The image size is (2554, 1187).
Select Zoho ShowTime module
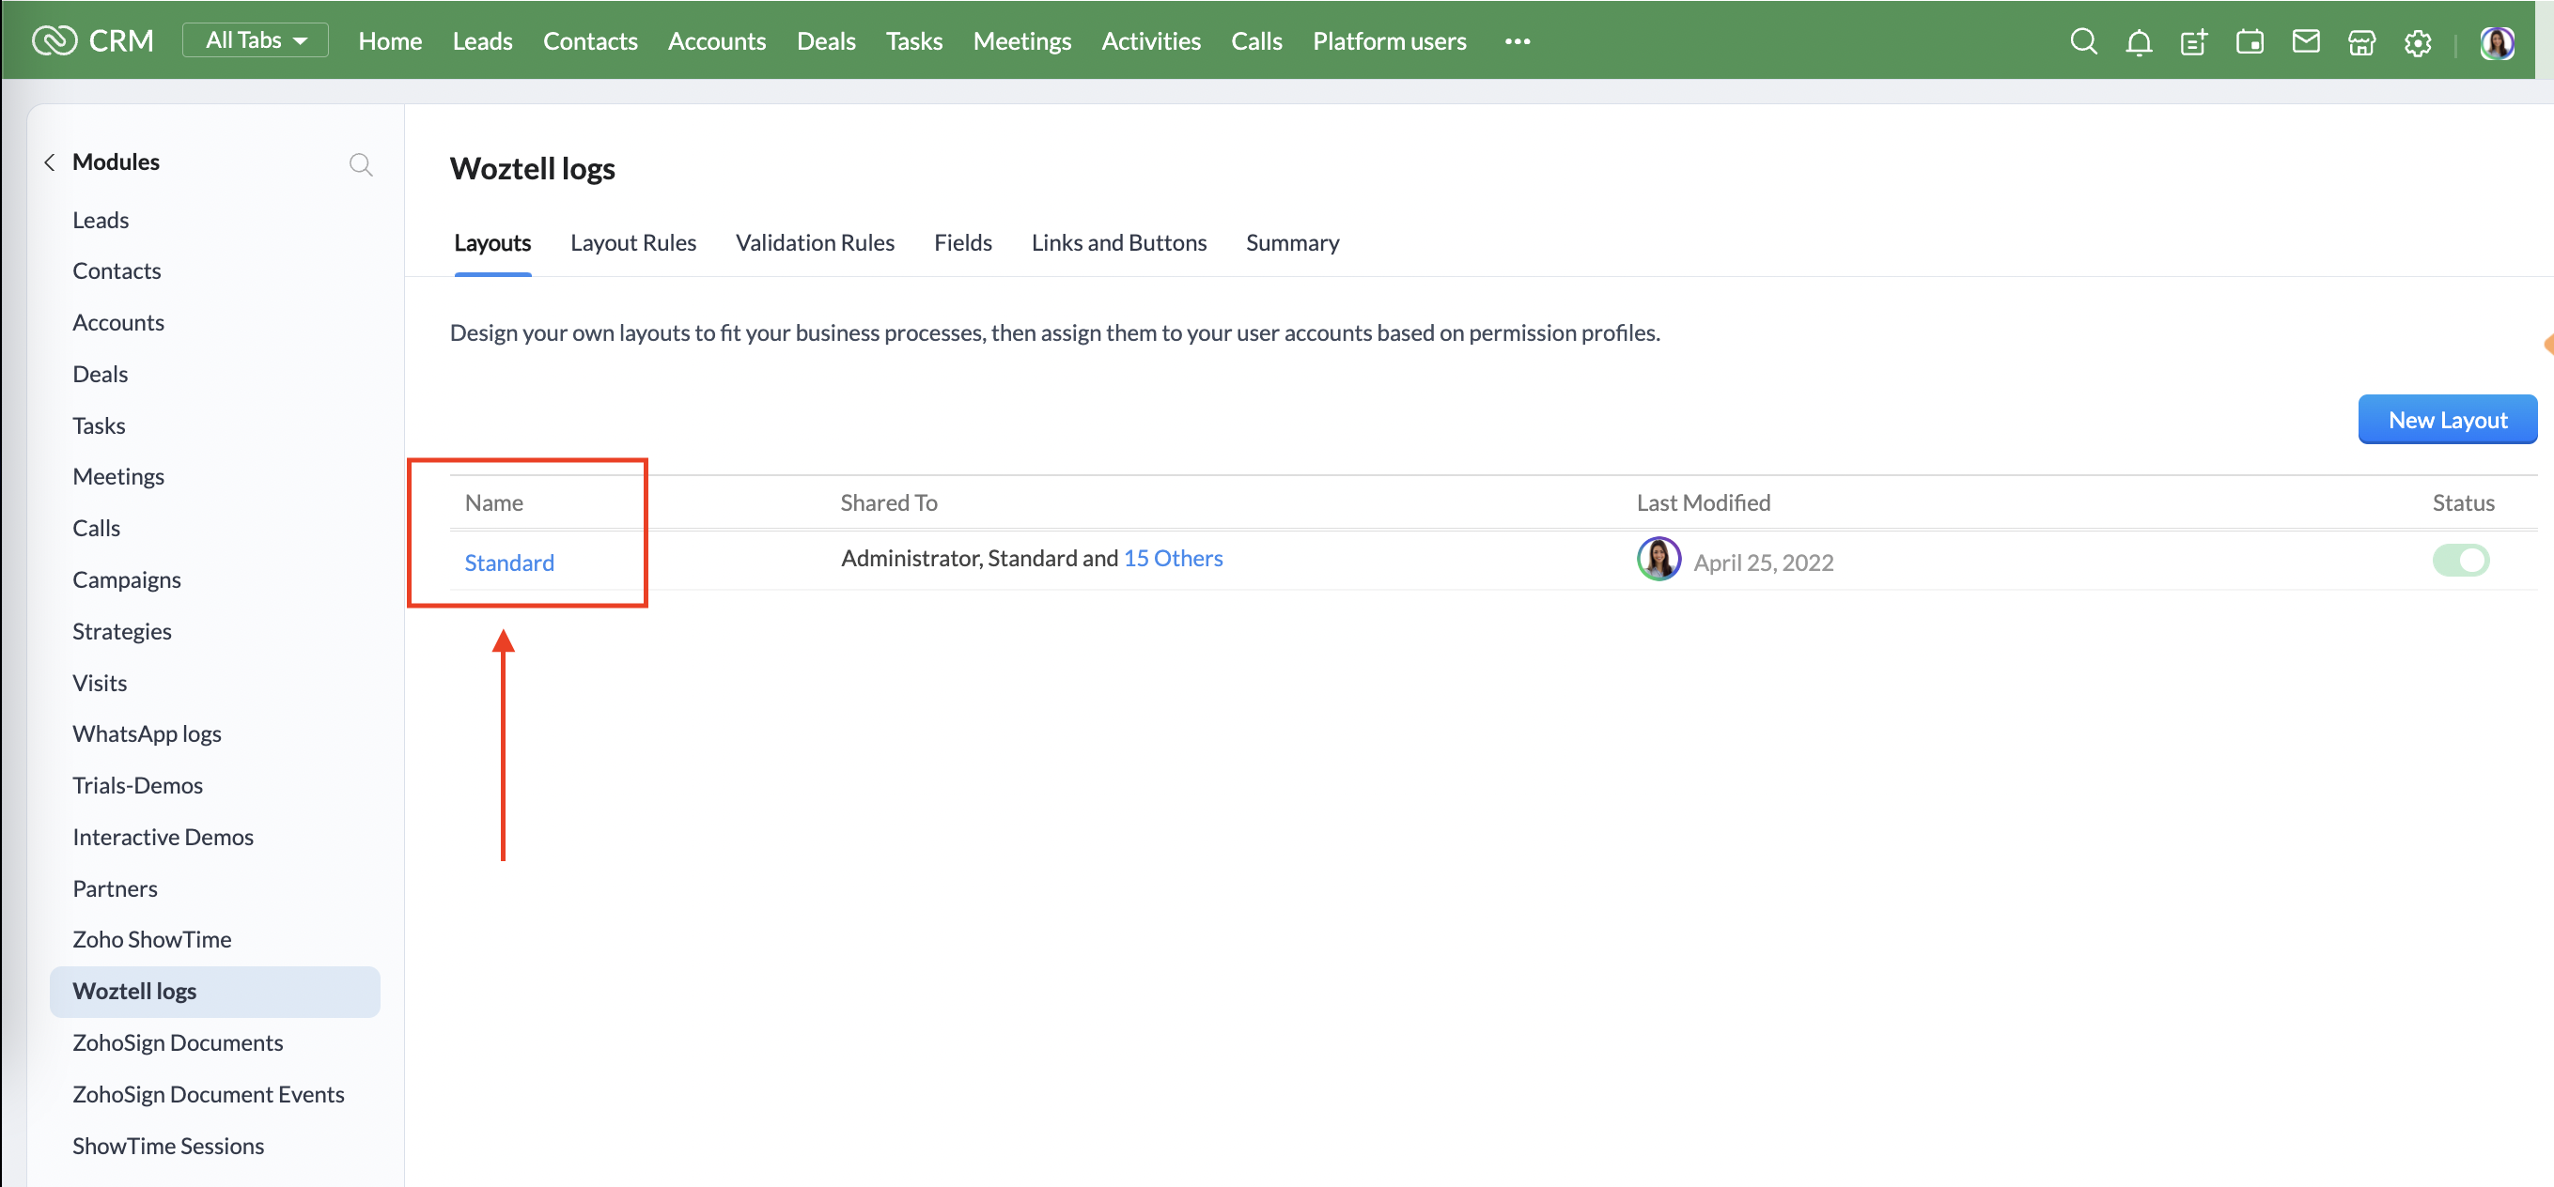[151, 939]
